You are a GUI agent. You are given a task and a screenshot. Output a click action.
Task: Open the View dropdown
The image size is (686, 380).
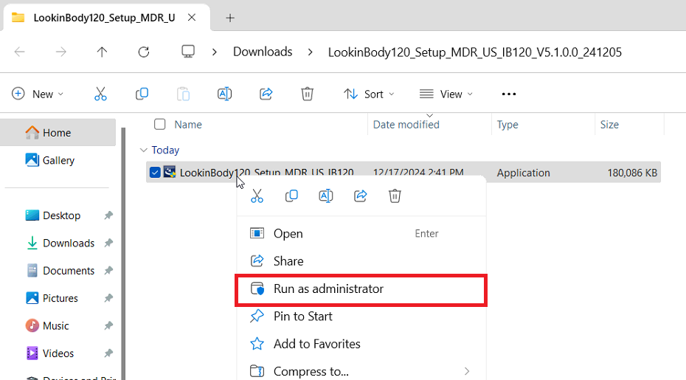click(446, 94)
